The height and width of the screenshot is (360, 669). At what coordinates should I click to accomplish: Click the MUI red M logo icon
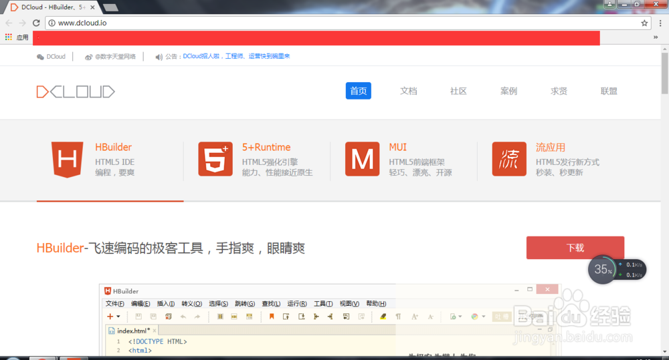pyautogui.click(x=362, y=159)
